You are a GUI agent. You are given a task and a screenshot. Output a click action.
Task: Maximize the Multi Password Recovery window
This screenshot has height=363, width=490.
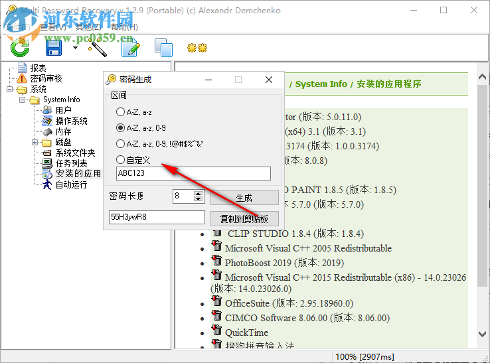click(x=444, y=11)
